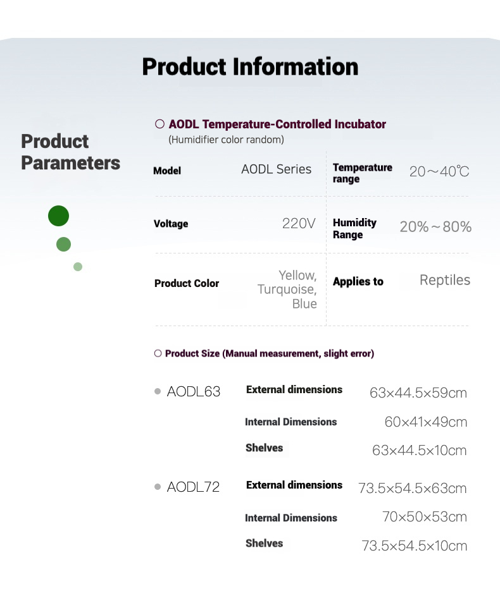Viewport: 500px width, 591px height.
Task: Click the 60×41×49cm internal dimensions
Action: [x=426, y=422]
